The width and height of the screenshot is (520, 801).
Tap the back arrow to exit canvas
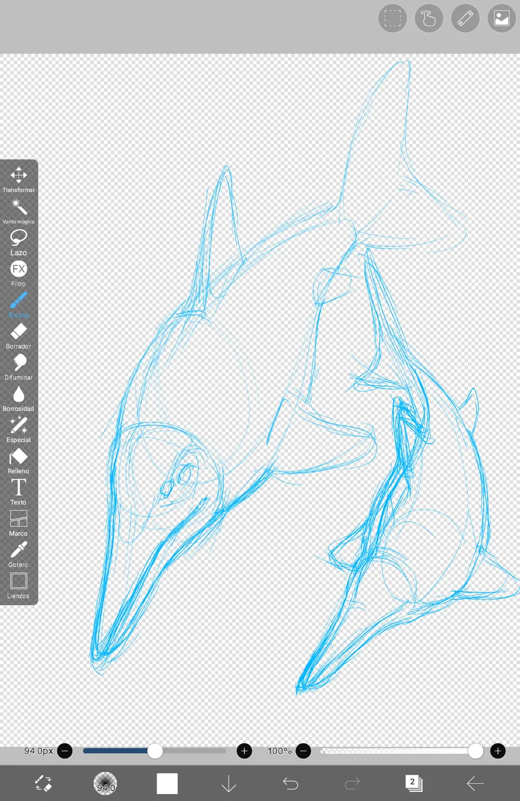pyautogui.click(x=476, y=783)
